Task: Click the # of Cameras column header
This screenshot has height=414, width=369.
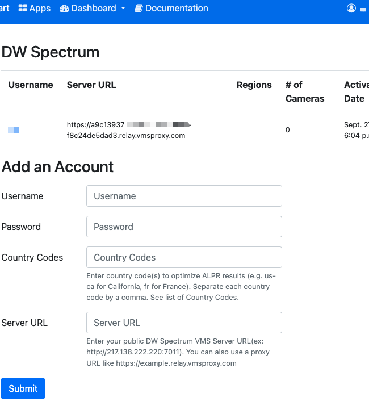Action: pyautogui.click(x=305, y=91)
